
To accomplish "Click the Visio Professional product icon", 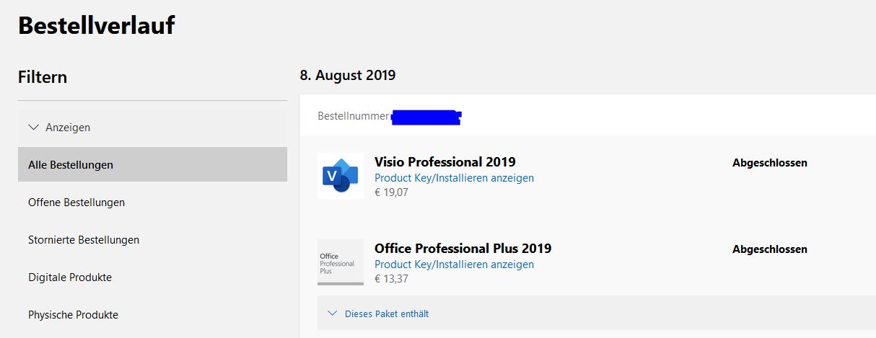I will (340, 176).
